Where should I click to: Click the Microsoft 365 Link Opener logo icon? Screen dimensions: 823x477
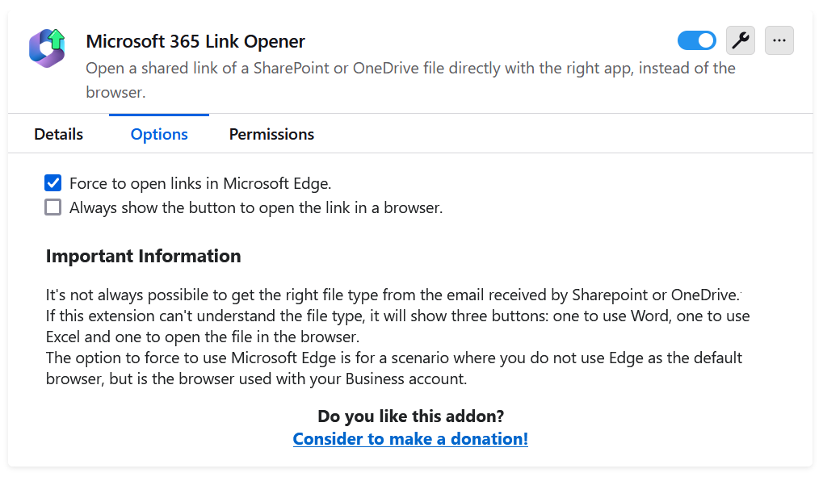coord(47,48)
